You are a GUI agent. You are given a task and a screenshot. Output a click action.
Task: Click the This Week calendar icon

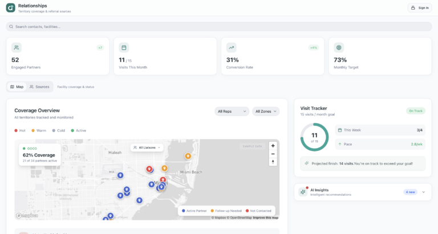point(340,130)
